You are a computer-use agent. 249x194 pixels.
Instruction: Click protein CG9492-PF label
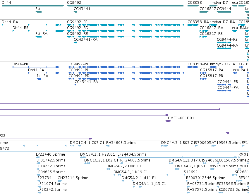click(79, 70)
